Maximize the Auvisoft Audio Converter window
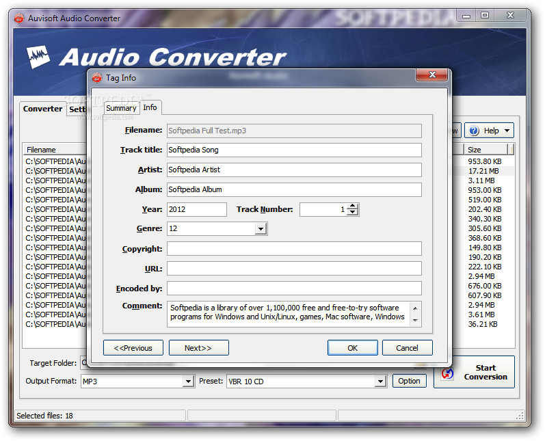 pos(485,15)
